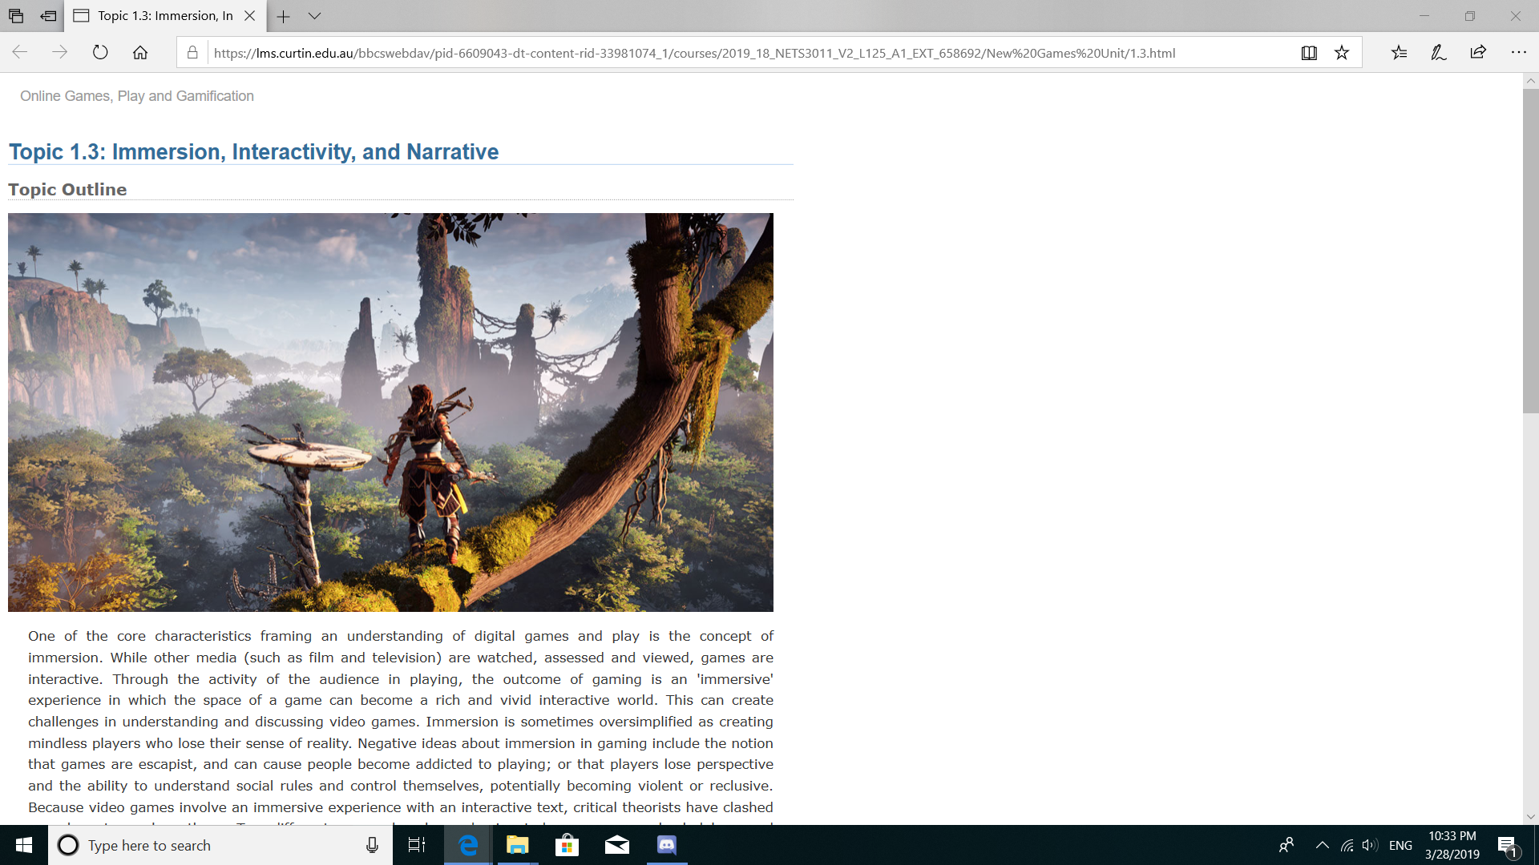Open the clock and calendar flyout
The height and width of the screenshot is (865, 1539).
(x=1452, y=845)
